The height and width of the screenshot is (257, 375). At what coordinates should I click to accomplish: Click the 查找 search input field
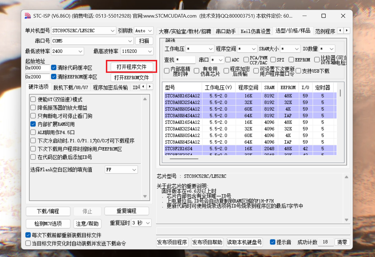click(185, 60)
